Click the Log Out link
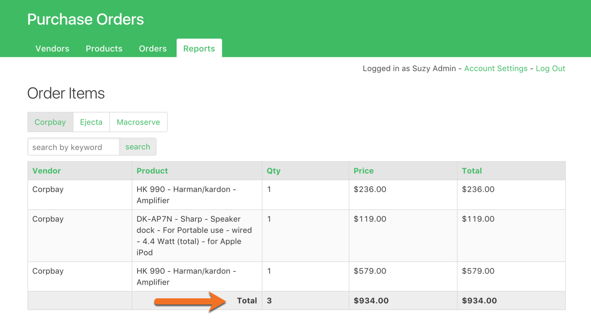Screen dimensions: 591x333 coord(550,68)
